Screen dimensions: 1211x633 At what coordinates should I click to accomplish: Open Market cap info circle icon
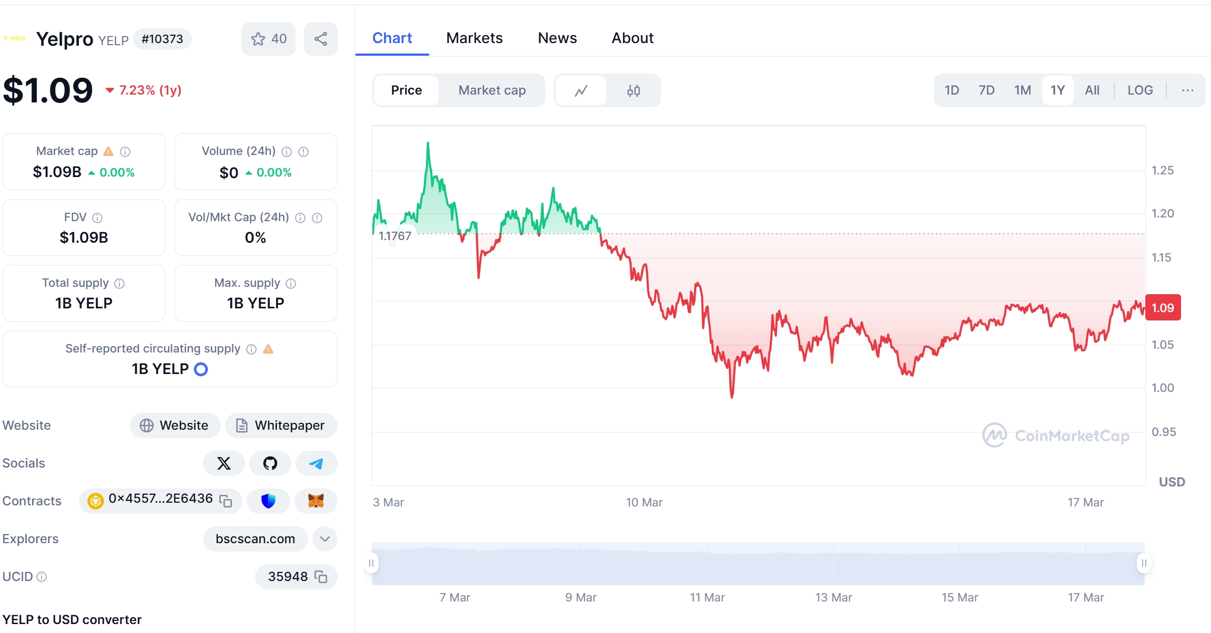125,152
